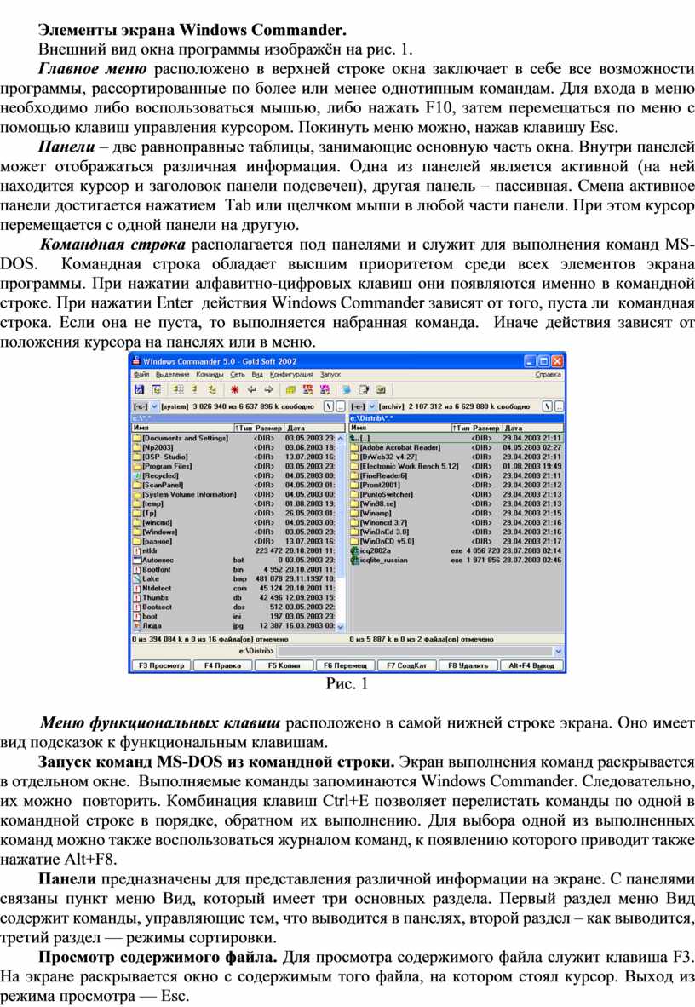Click the folder icon beside Program Files
The image size is (695, 1007).
(x=137, y=466)
